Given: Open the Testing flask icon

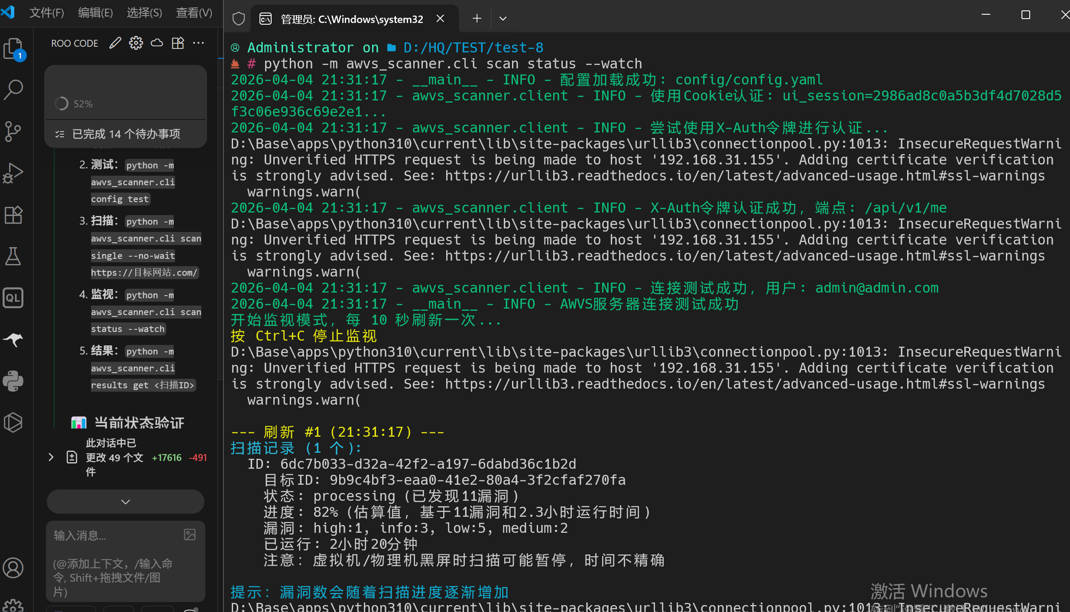Looking at the screenshot, I should pyautogui.click(x=13, y=256).
